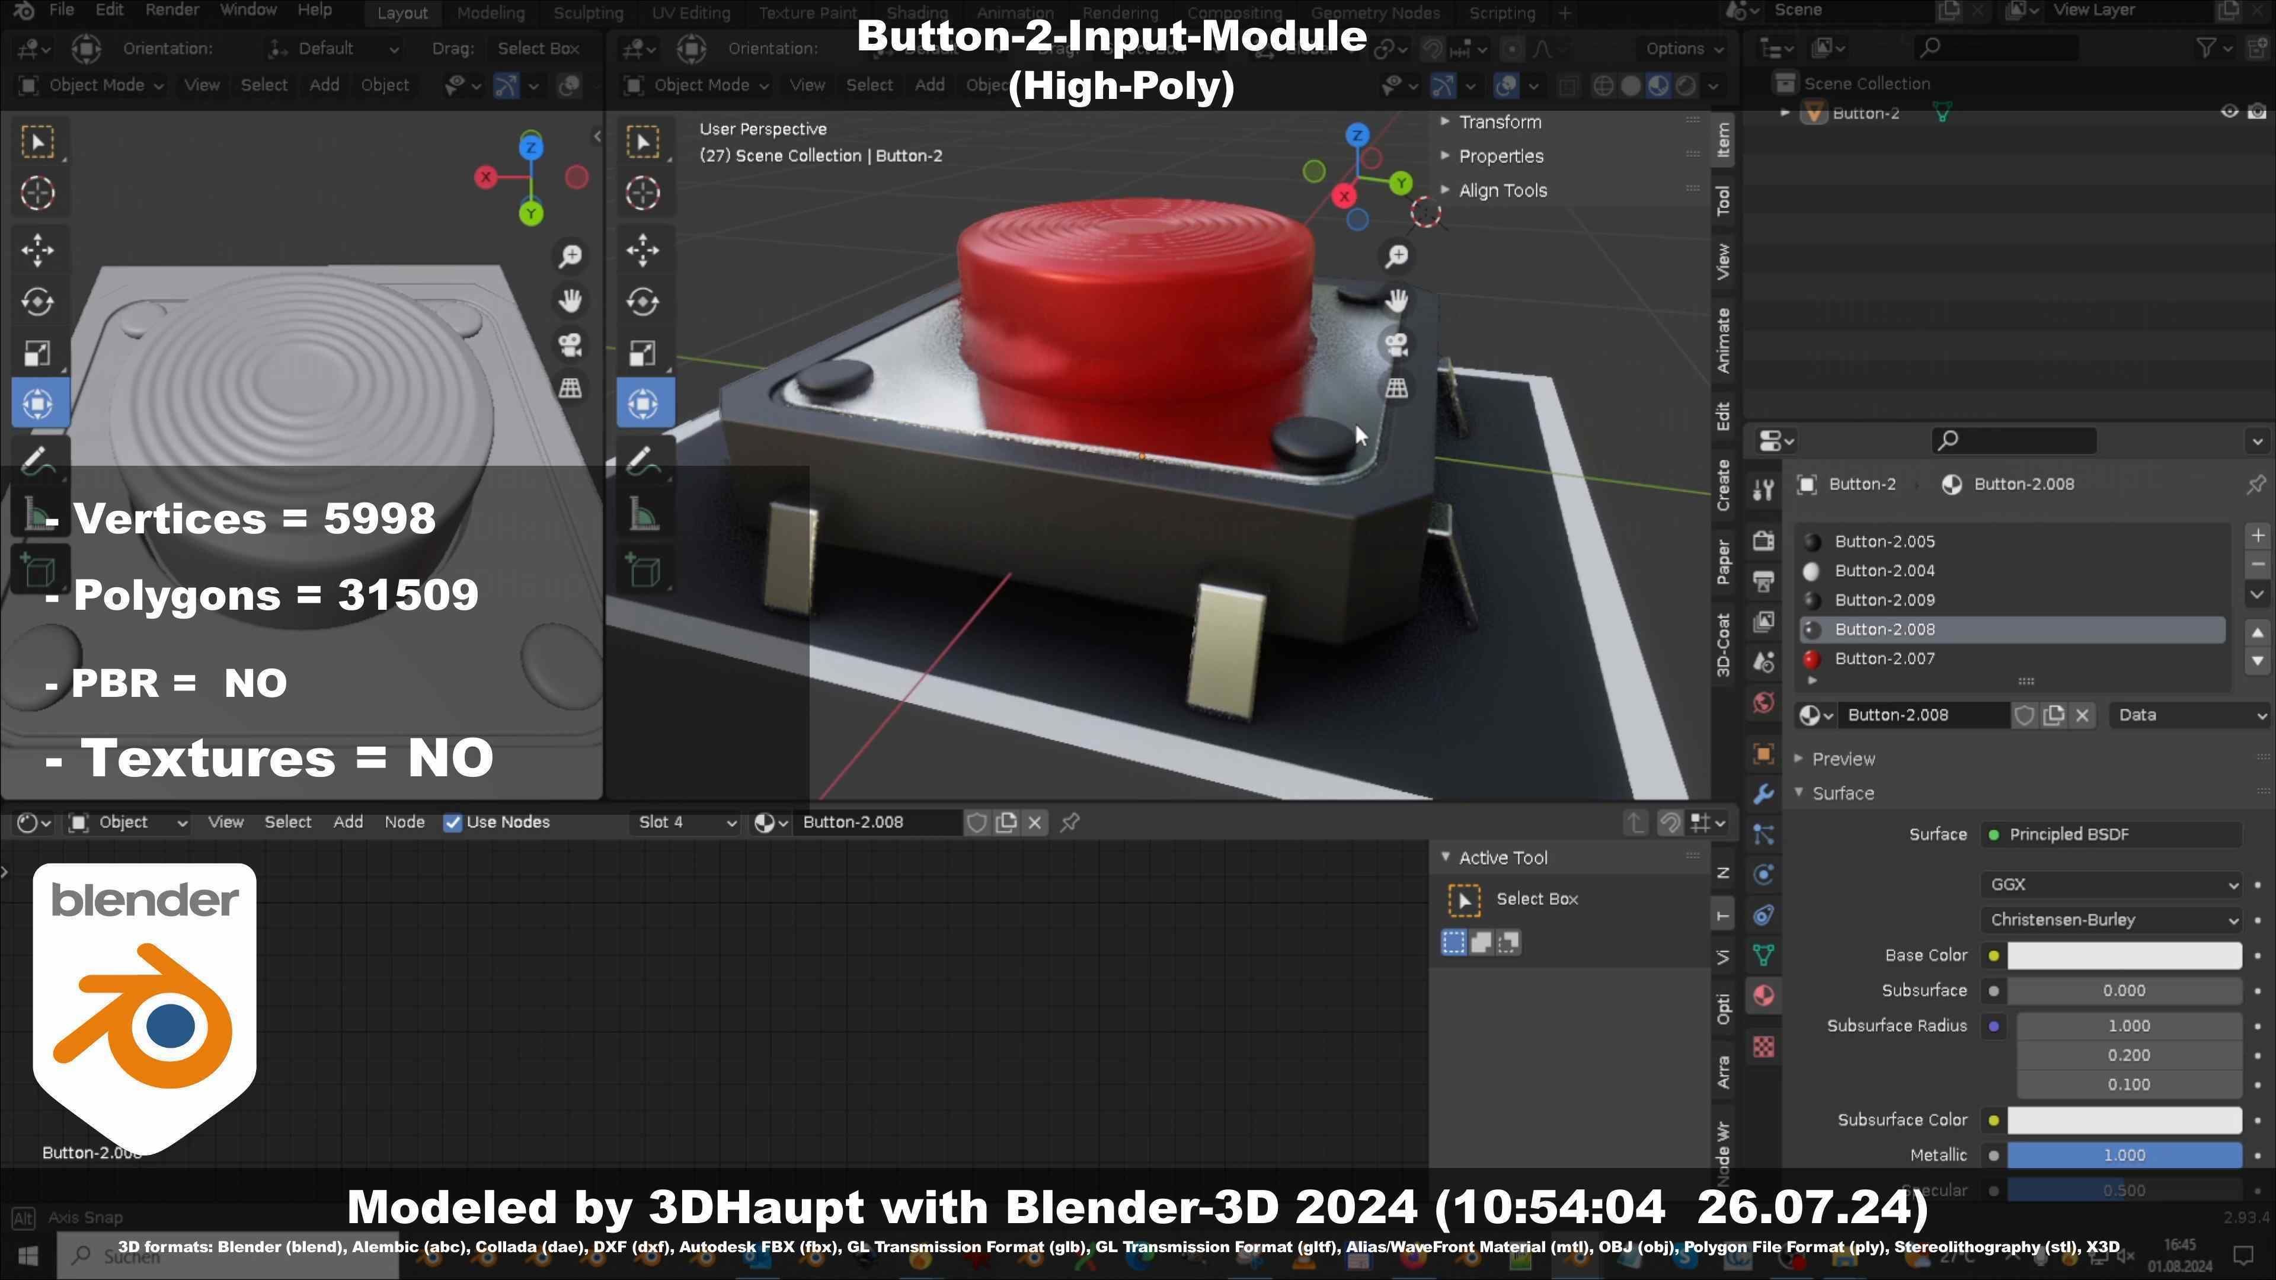This screenshot has width=2276, height=1280.
Task: Select the Scale tool in left viewport
Action: point(37,353)
